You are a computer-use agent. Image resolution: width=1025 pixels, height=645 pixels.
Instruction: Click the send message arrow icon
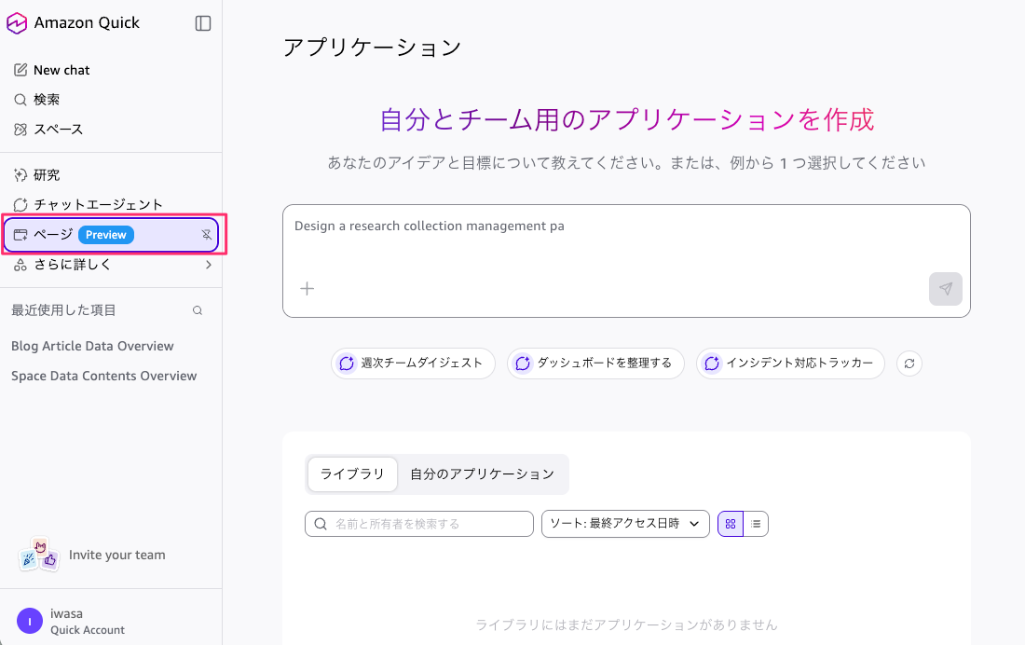point(945,289)
